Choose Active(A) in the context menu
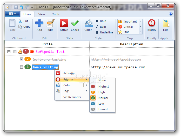This screenshot has width=181, height=137. tap(72, 73)
